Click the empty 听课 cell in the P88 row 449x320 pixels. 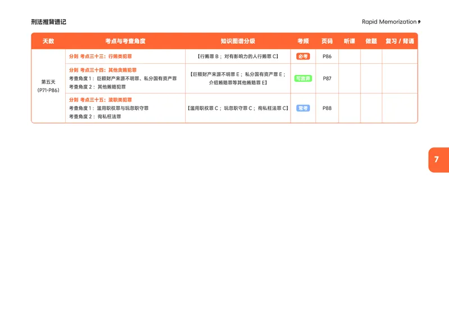pyautogui.click(x=350, y=108)
